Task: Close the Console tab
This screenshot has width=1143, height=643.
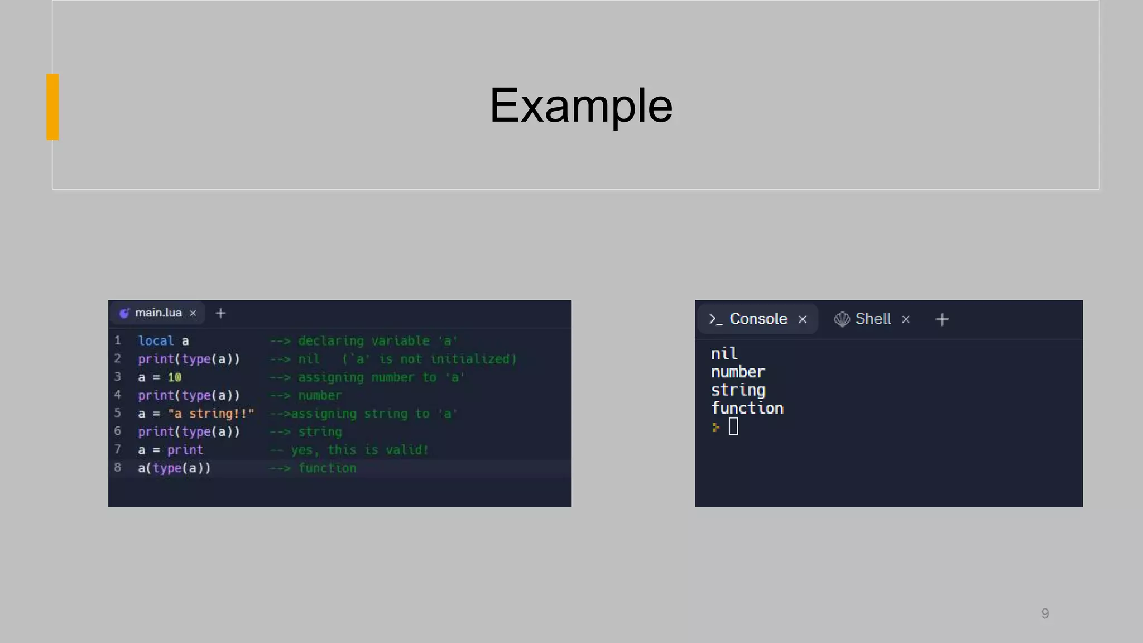Action: (x=803, y=319)
